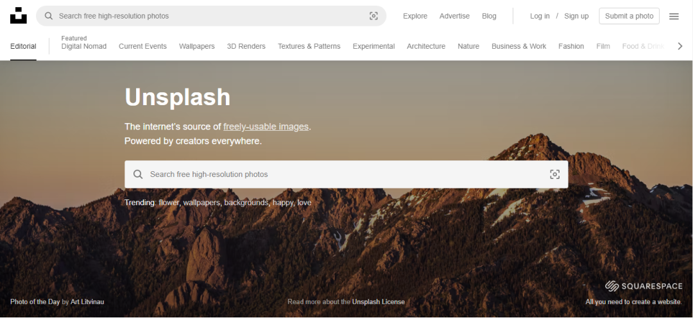Click the visual search icon in top search bar
Viewport: 693px width, 320px height.
point(373,16)
